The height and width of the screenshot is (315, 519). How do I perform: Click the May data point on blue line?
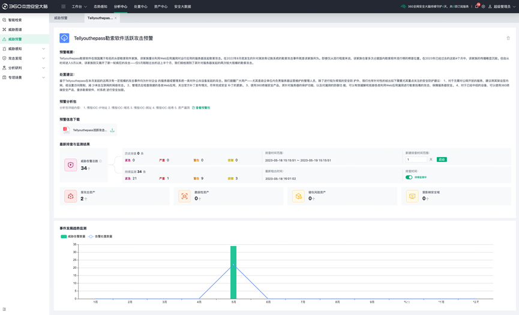(233, 265)
